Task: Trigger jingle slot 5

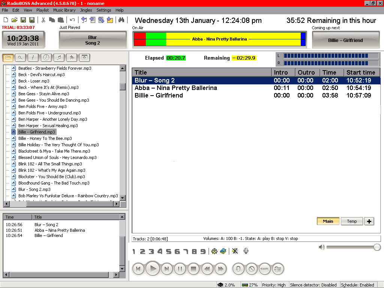Action: tap(168, 251)
